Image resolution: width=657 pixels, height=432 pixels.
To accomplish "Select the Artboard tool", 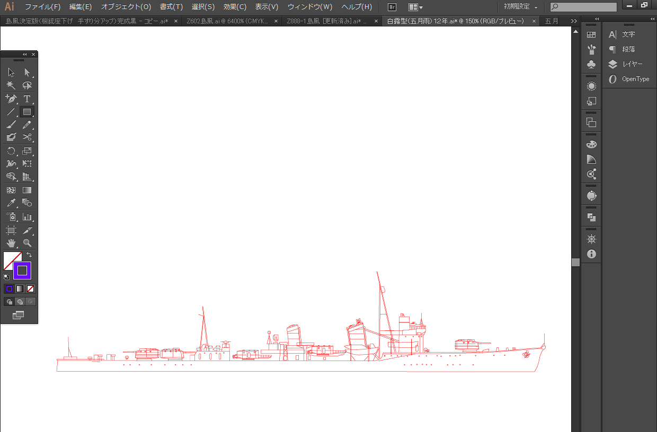I will [11, 230].
